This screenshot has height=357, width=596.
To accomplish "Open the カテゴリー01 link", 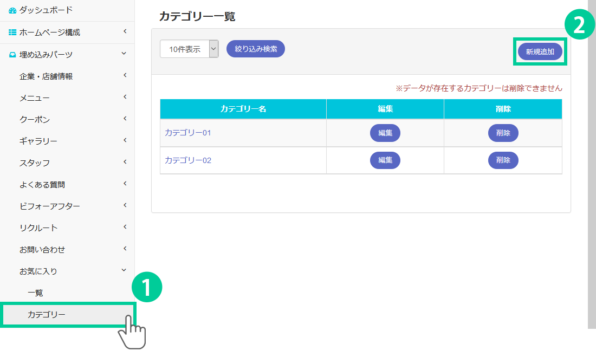I will point(188,133).
